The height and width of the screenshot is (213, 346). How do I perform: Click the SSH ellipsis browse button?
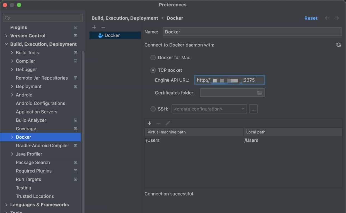(x=253, y=109)
